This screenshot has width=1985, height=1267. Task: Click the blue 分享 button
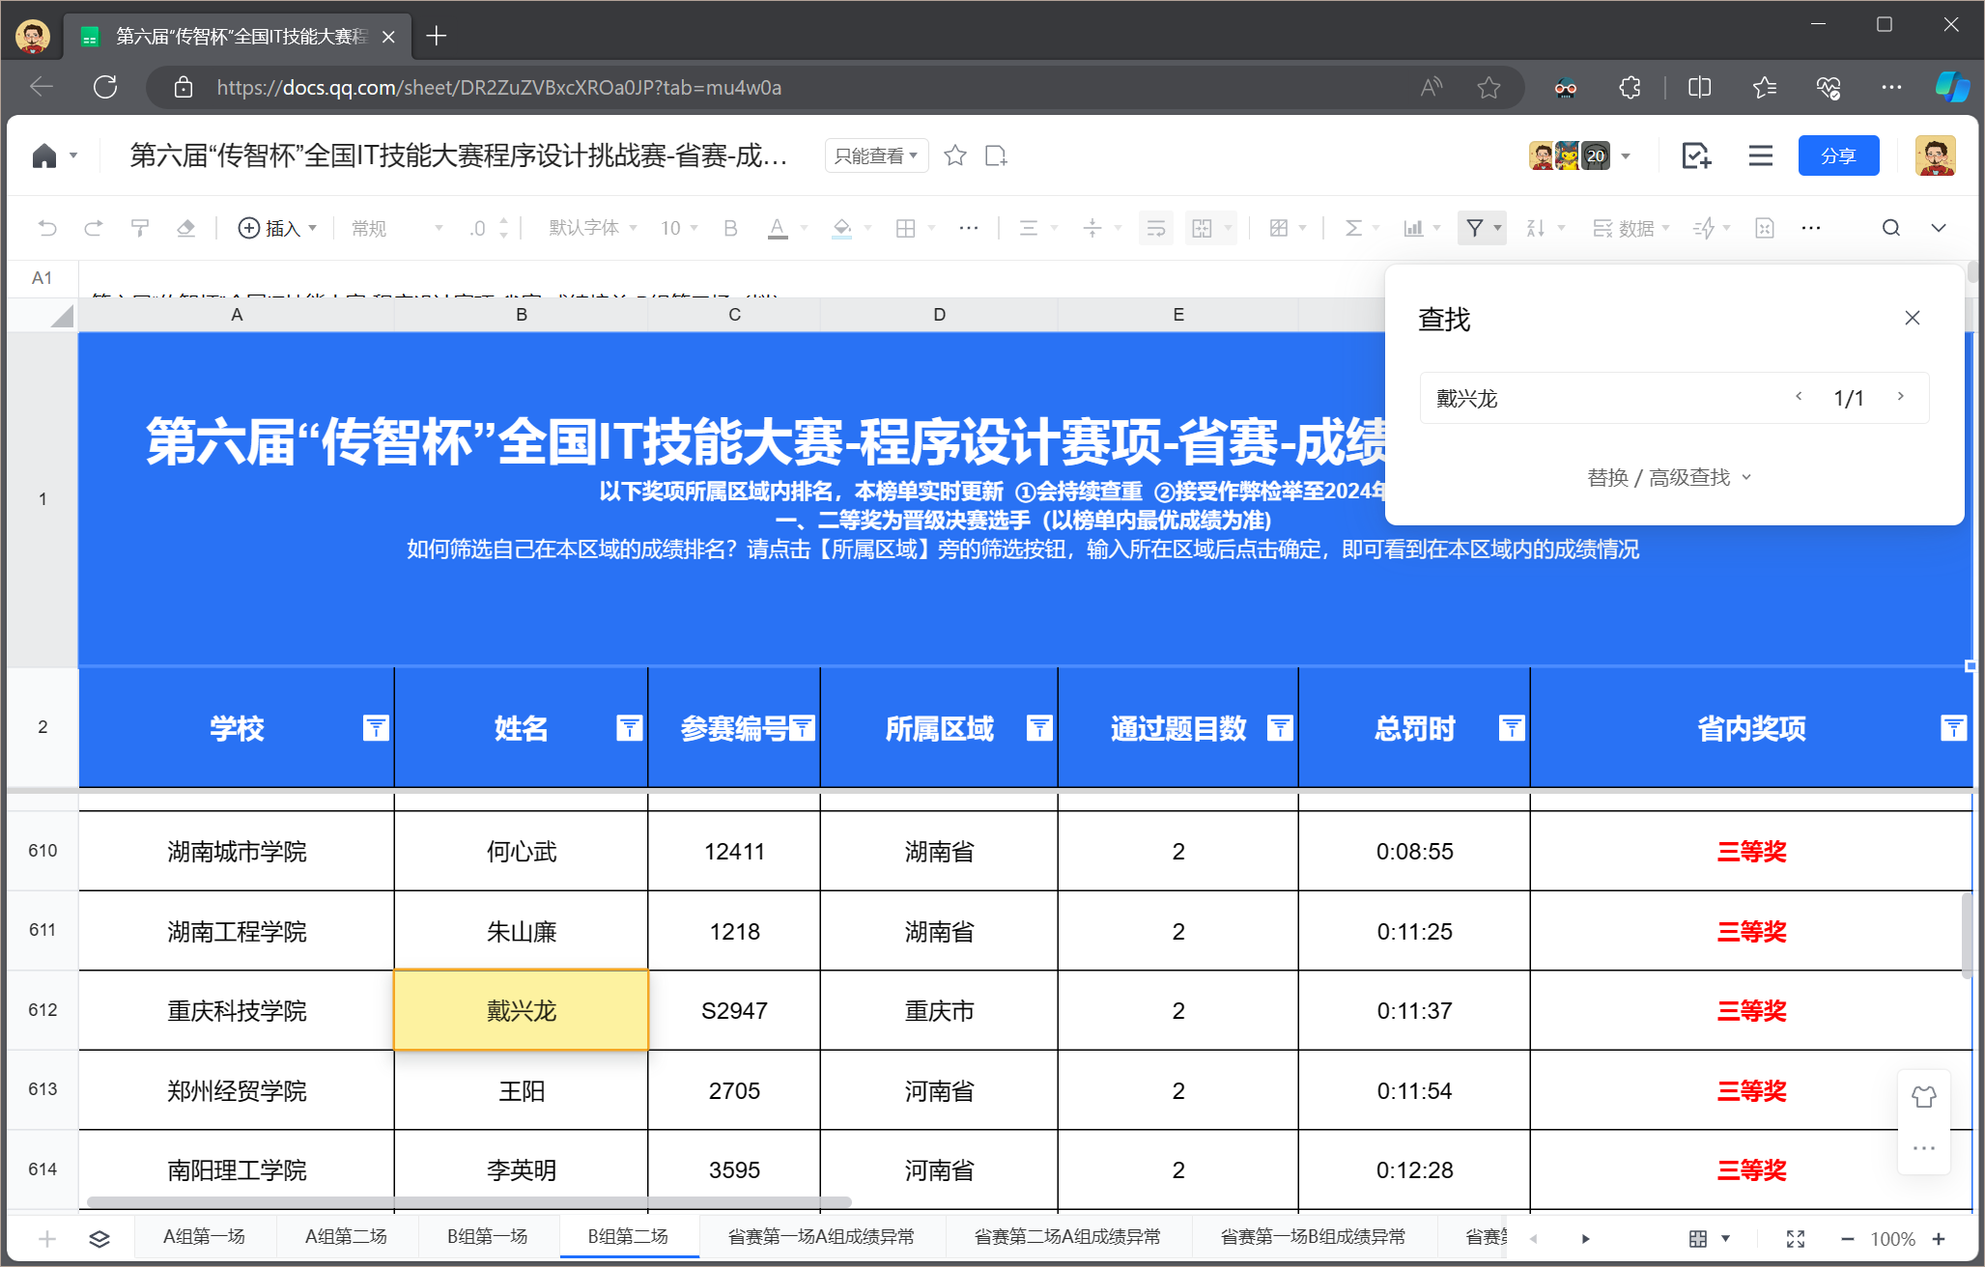[x=1837, y=155]
